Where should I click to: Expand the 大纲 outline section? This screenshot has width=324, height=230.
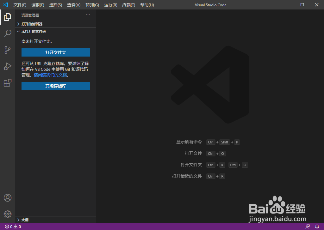[x=56, y=220]
